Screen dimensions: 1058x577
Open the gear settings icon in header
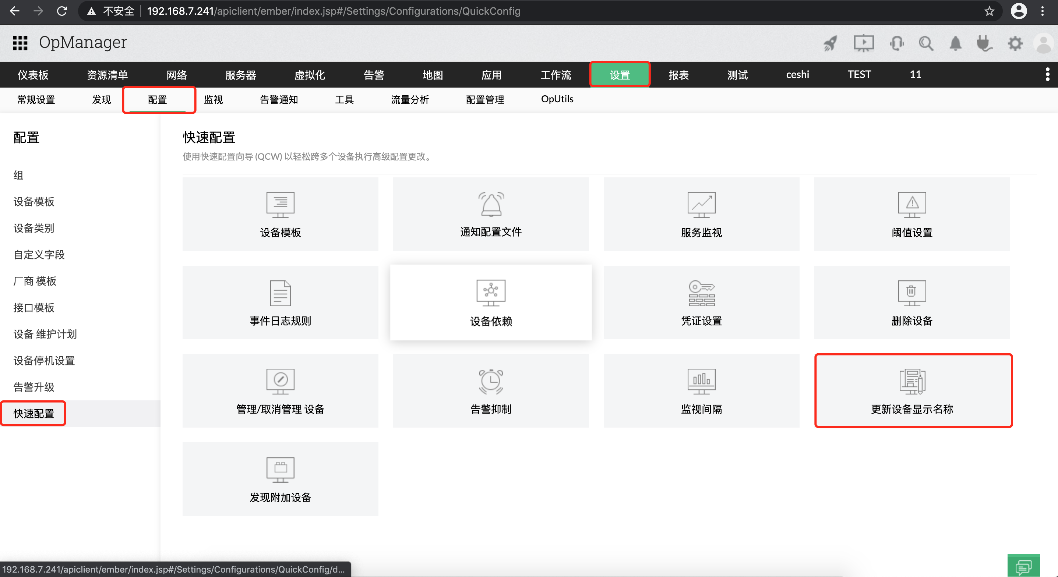tap(1015, 43)
